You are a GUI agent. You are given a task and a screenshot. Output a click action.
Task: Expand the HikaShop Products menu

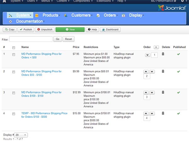point(51,15)
